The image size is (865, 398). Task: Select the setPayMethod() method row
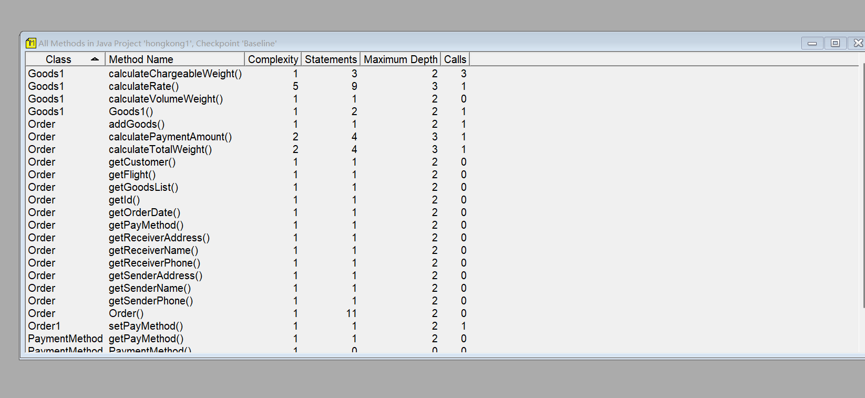pyautogui.click(x=247, y=326)
